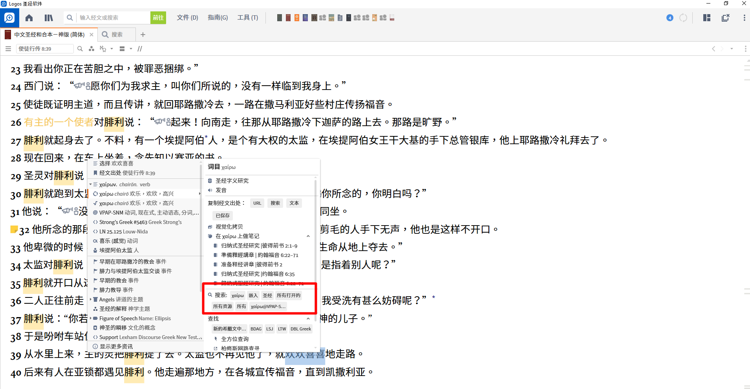
Task: Open the resource panel hamburger menu
Action: tap(8, 49)
